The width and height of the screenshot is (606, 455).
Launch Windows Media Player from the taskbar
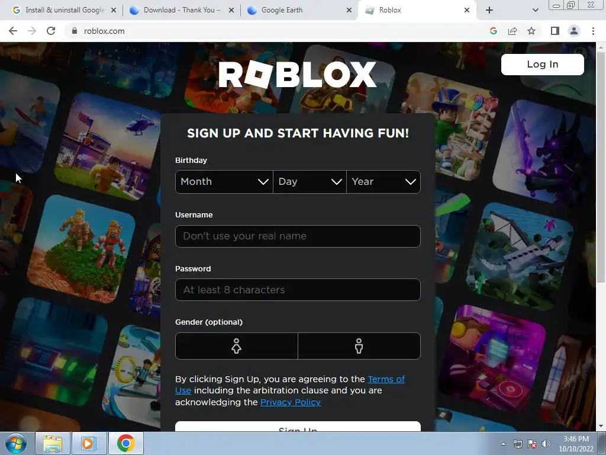89,443
